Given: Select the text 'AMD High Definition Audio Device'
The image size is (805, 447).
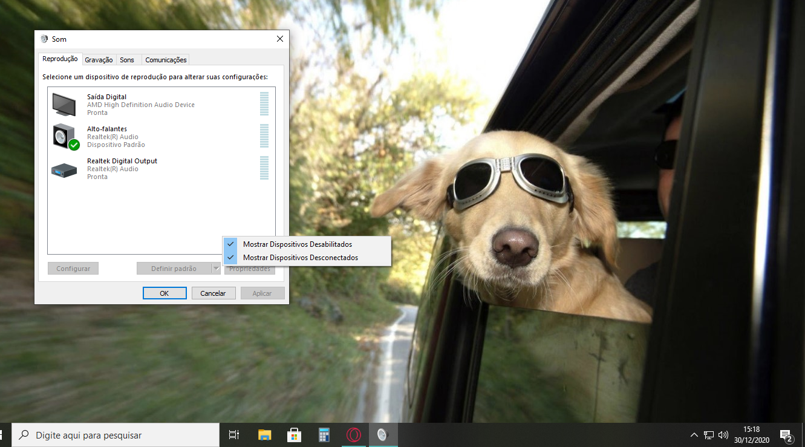Looking at the screenshot, I should coord(141,105).
